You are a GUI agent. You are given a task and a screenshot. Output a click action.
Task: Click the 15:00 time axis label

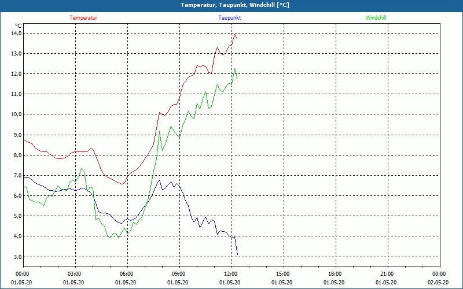point(283,274)
